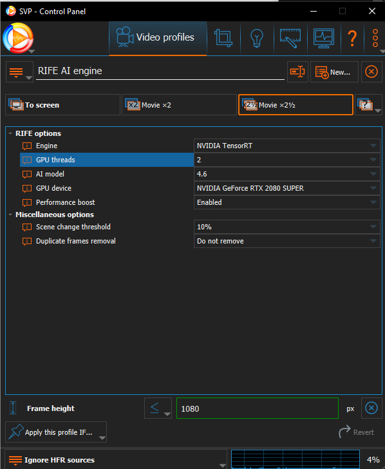The image size is (385, 469).
Task: Open the performance monitor tab icon
Action: click(324, 38)
